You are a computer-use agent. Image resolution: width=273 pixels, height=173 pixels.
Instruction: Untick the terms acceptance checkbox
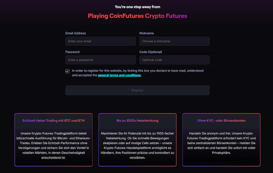[67, 71]
